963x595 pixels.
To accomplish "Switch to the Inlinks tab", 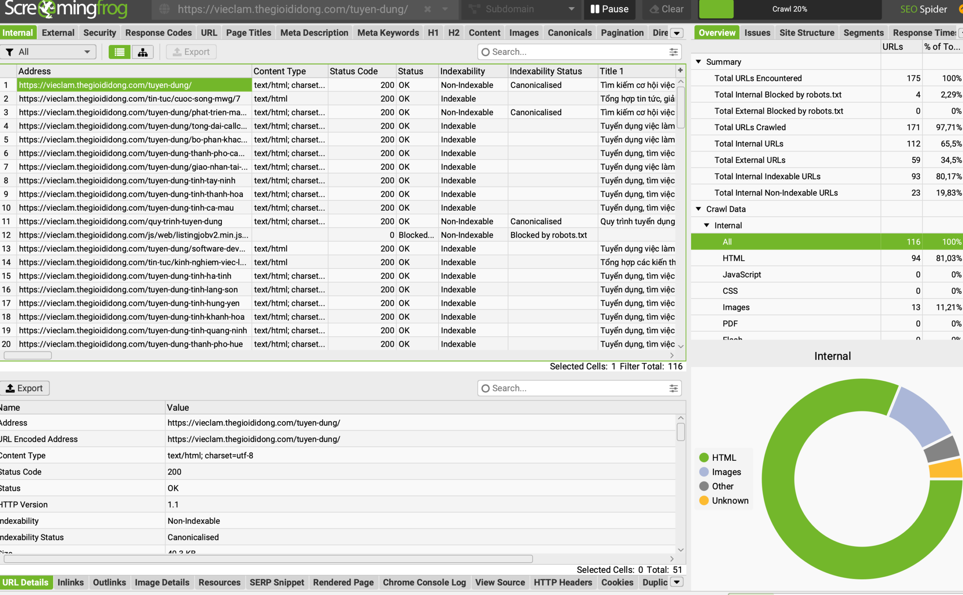I will 70,583.
